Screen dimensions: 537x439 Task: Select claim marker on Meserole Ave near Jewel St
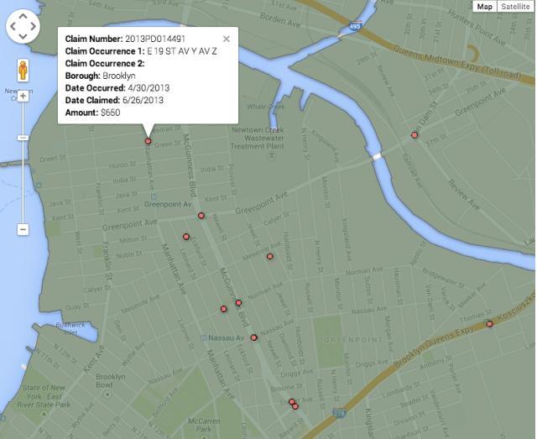click(x=270, y=256)
